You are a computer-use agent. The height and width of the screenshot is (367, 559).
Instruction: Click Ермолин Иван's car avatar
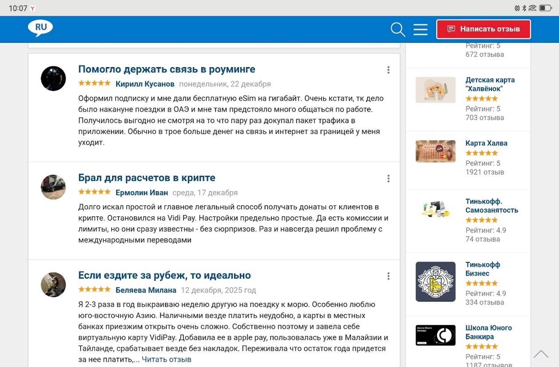53,187
